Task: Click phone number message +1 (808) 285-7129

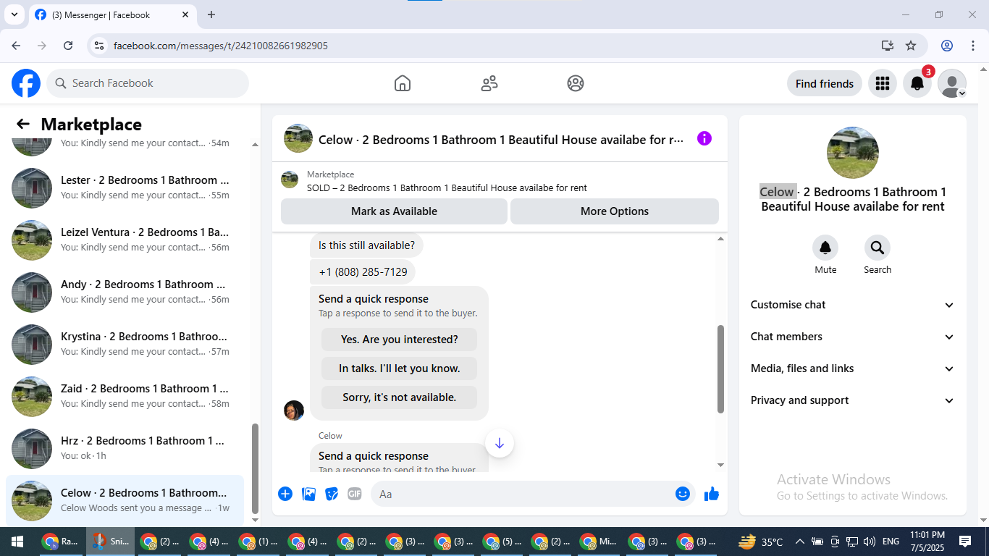Action: pos(363,272)
